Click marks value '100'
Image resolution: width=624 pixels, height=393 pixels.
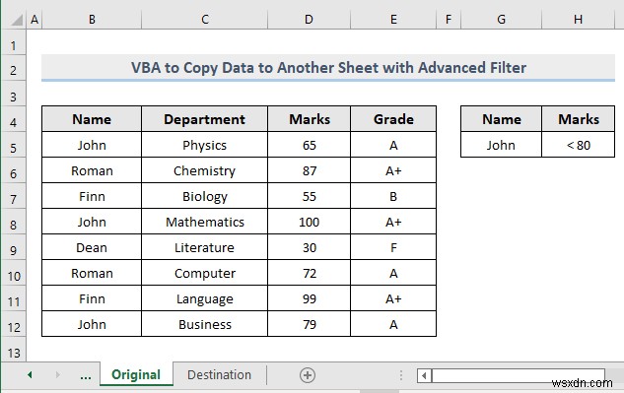310,222
